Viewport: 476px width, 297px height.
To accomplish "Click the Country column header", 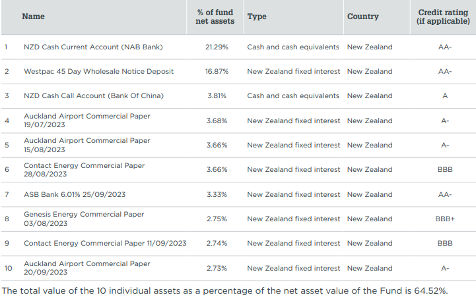I will (362, 16).
